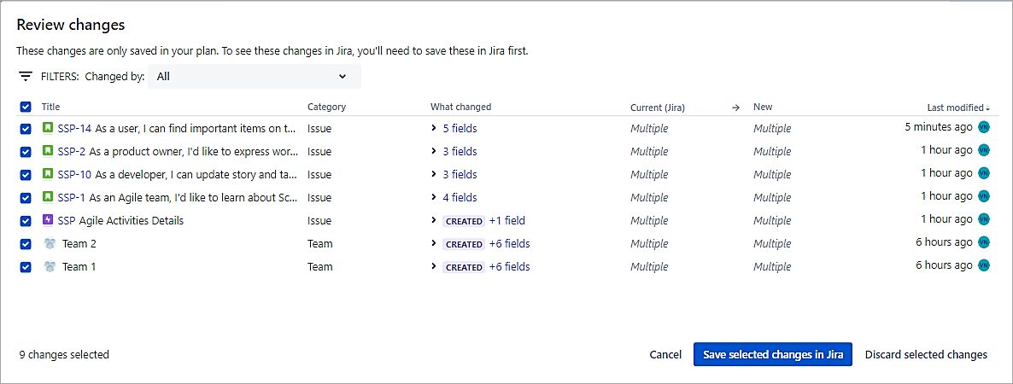
Task: Click the green story icon for SSP-14
Action: click(48, 128)
